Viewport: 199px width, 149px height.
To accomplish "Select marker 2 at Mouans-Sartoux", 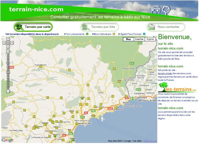I will click(51, 132).
